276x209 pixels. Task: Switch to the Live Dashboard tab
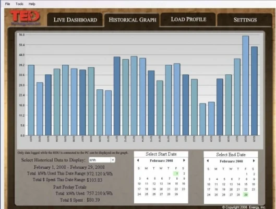(75, 19)
